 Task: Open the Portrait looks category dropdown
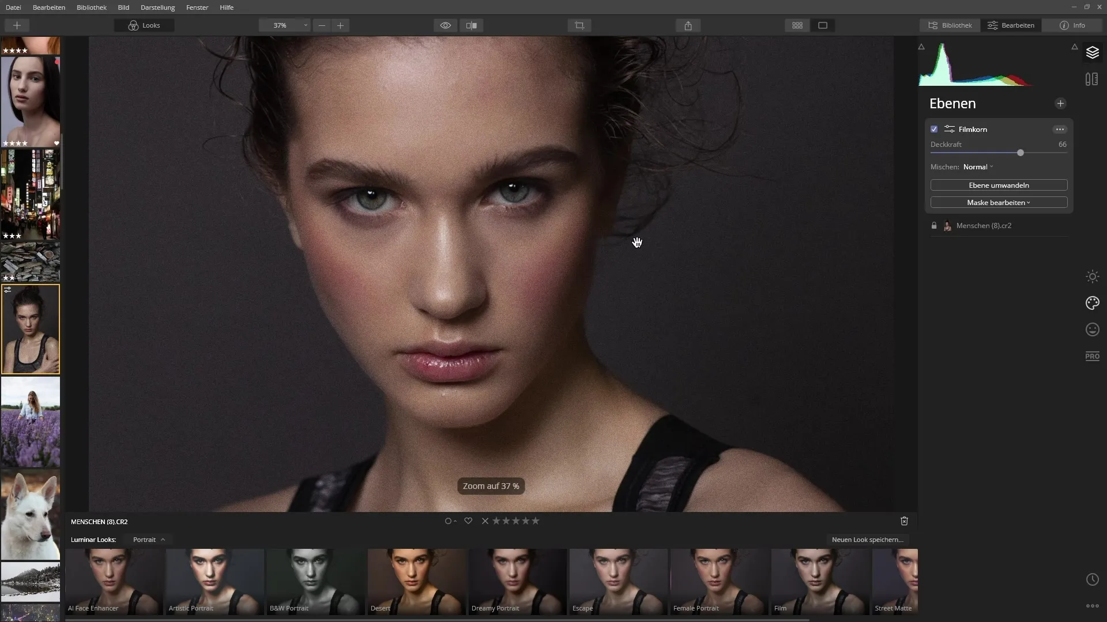149,540
